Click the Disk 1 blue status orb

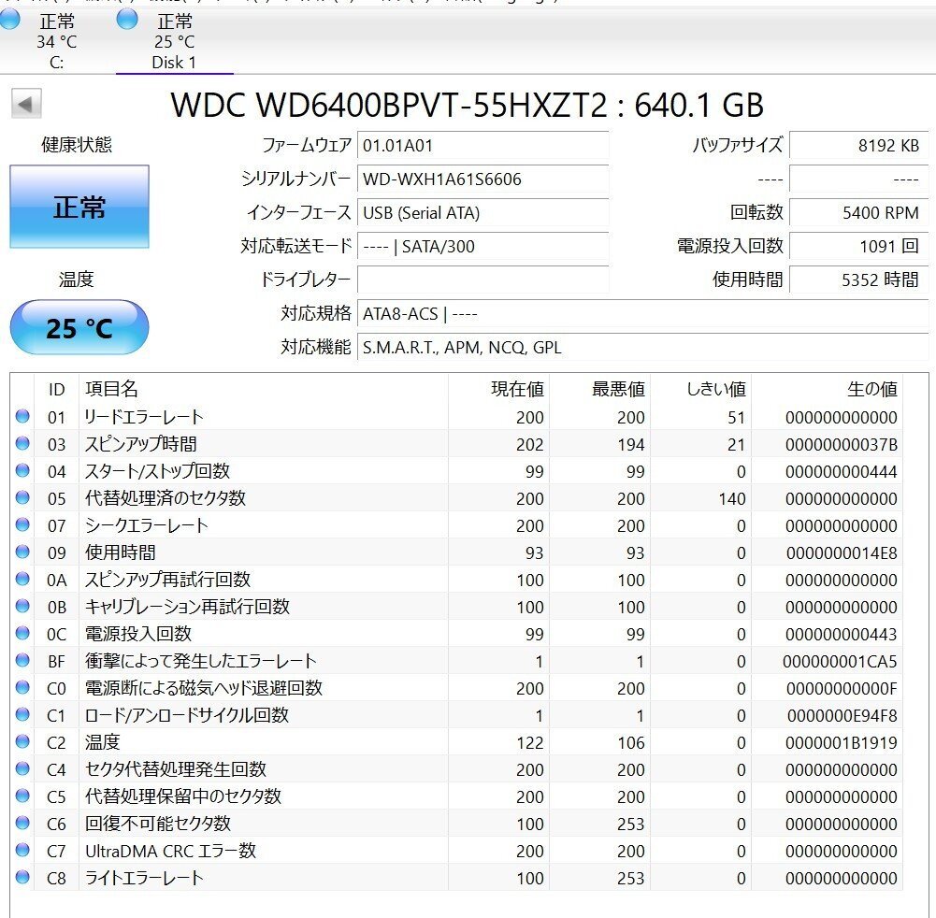[126, 21]
